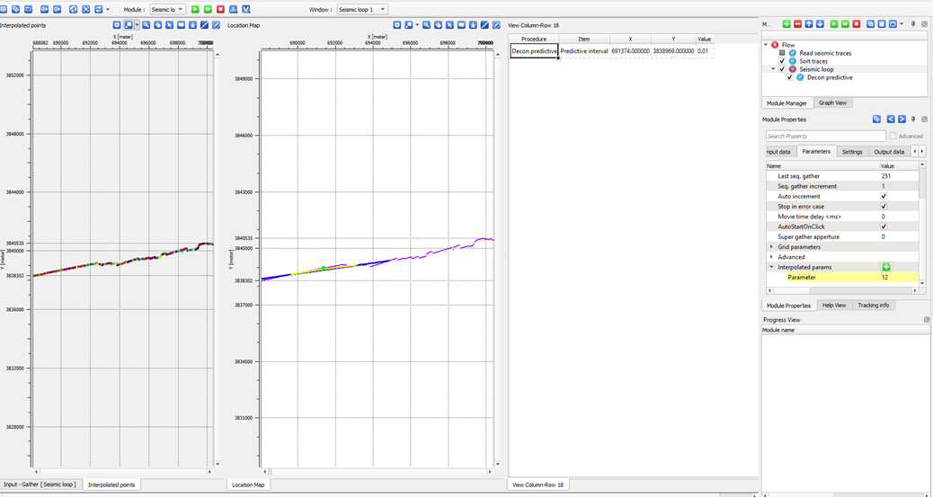Click the Search Property input field
Viewport: 933px width, 497px height.
825,136
